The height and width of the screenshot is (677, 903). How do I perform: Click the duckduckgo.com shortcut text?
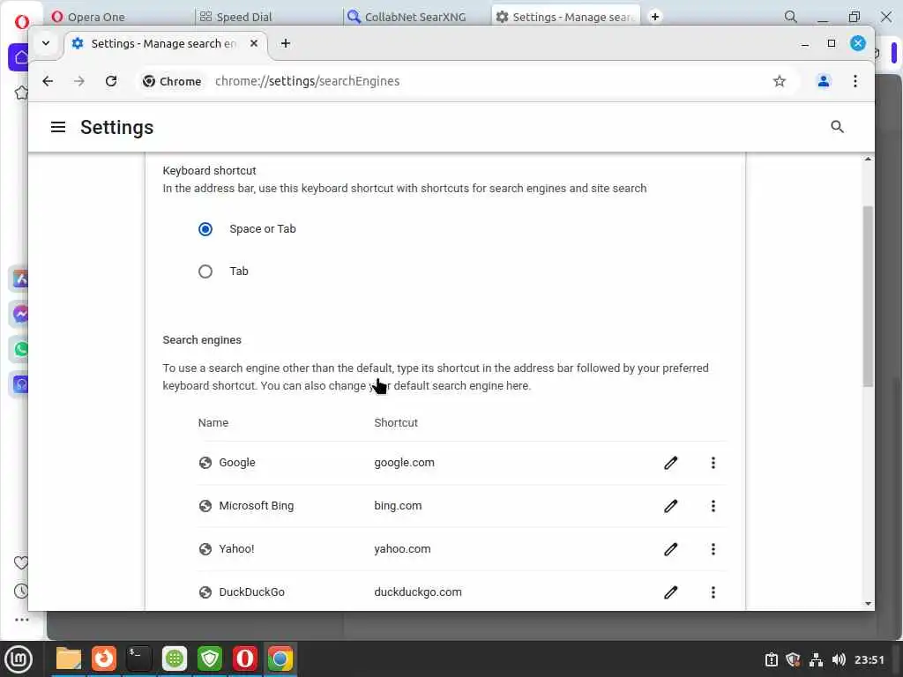pyautogui.click(x=418, y=592)
